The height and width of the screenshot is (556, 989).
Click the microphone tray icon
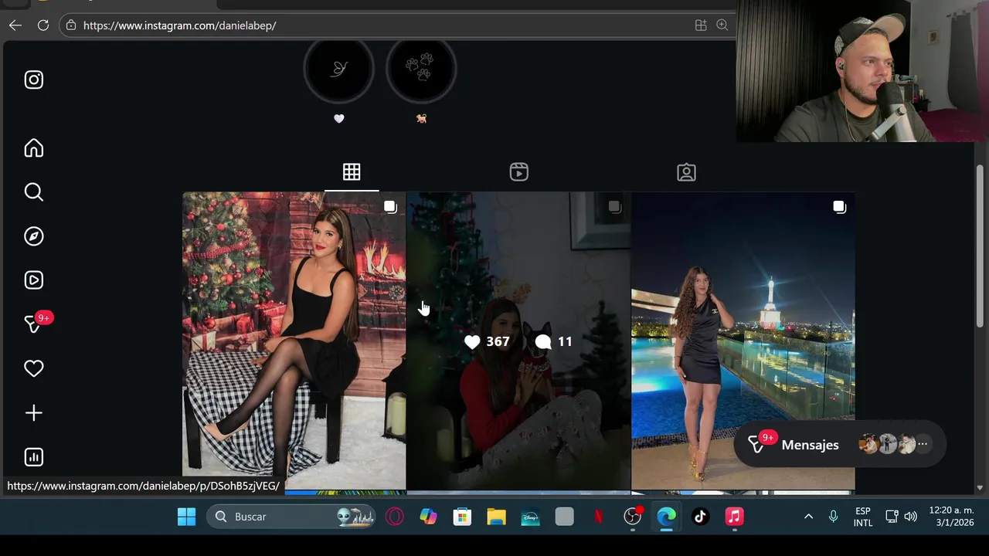coord(833,517)
